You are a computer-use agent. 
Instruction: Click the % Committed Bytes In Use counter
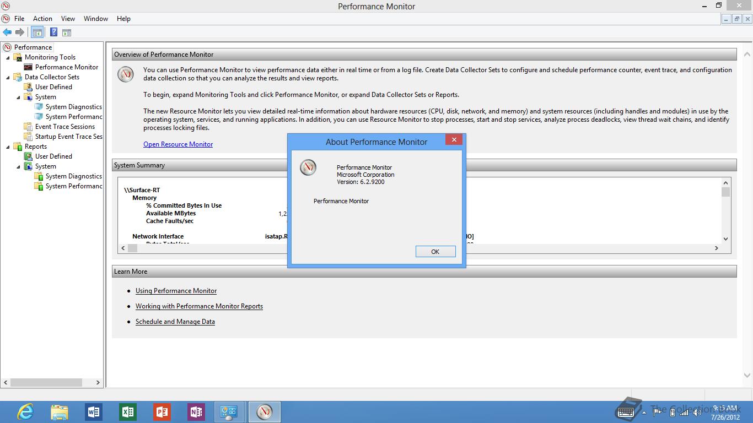pos(184,205)
